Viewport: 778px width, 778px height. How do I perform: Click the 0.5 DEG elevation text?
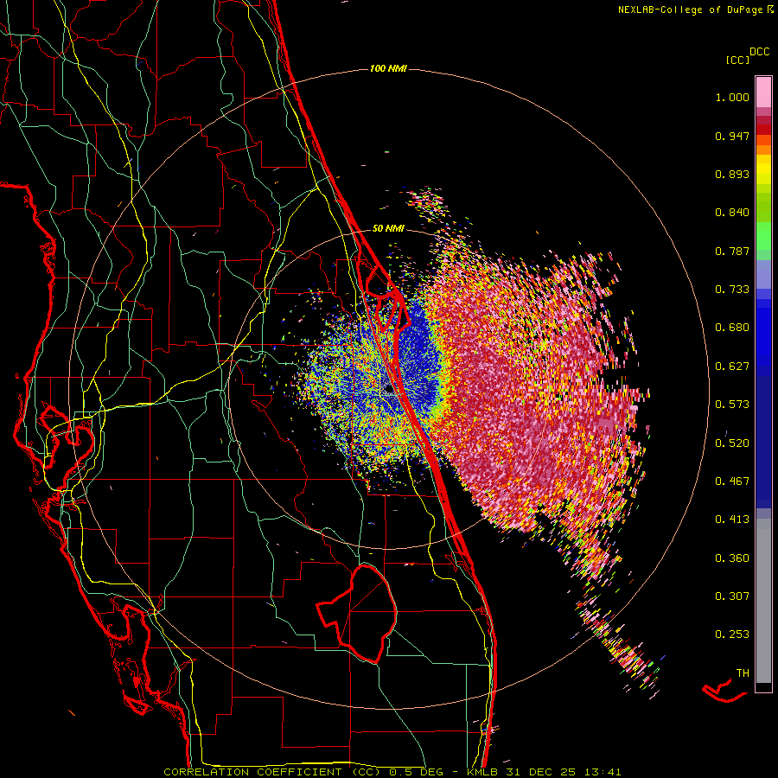click(x=418, y=772)
